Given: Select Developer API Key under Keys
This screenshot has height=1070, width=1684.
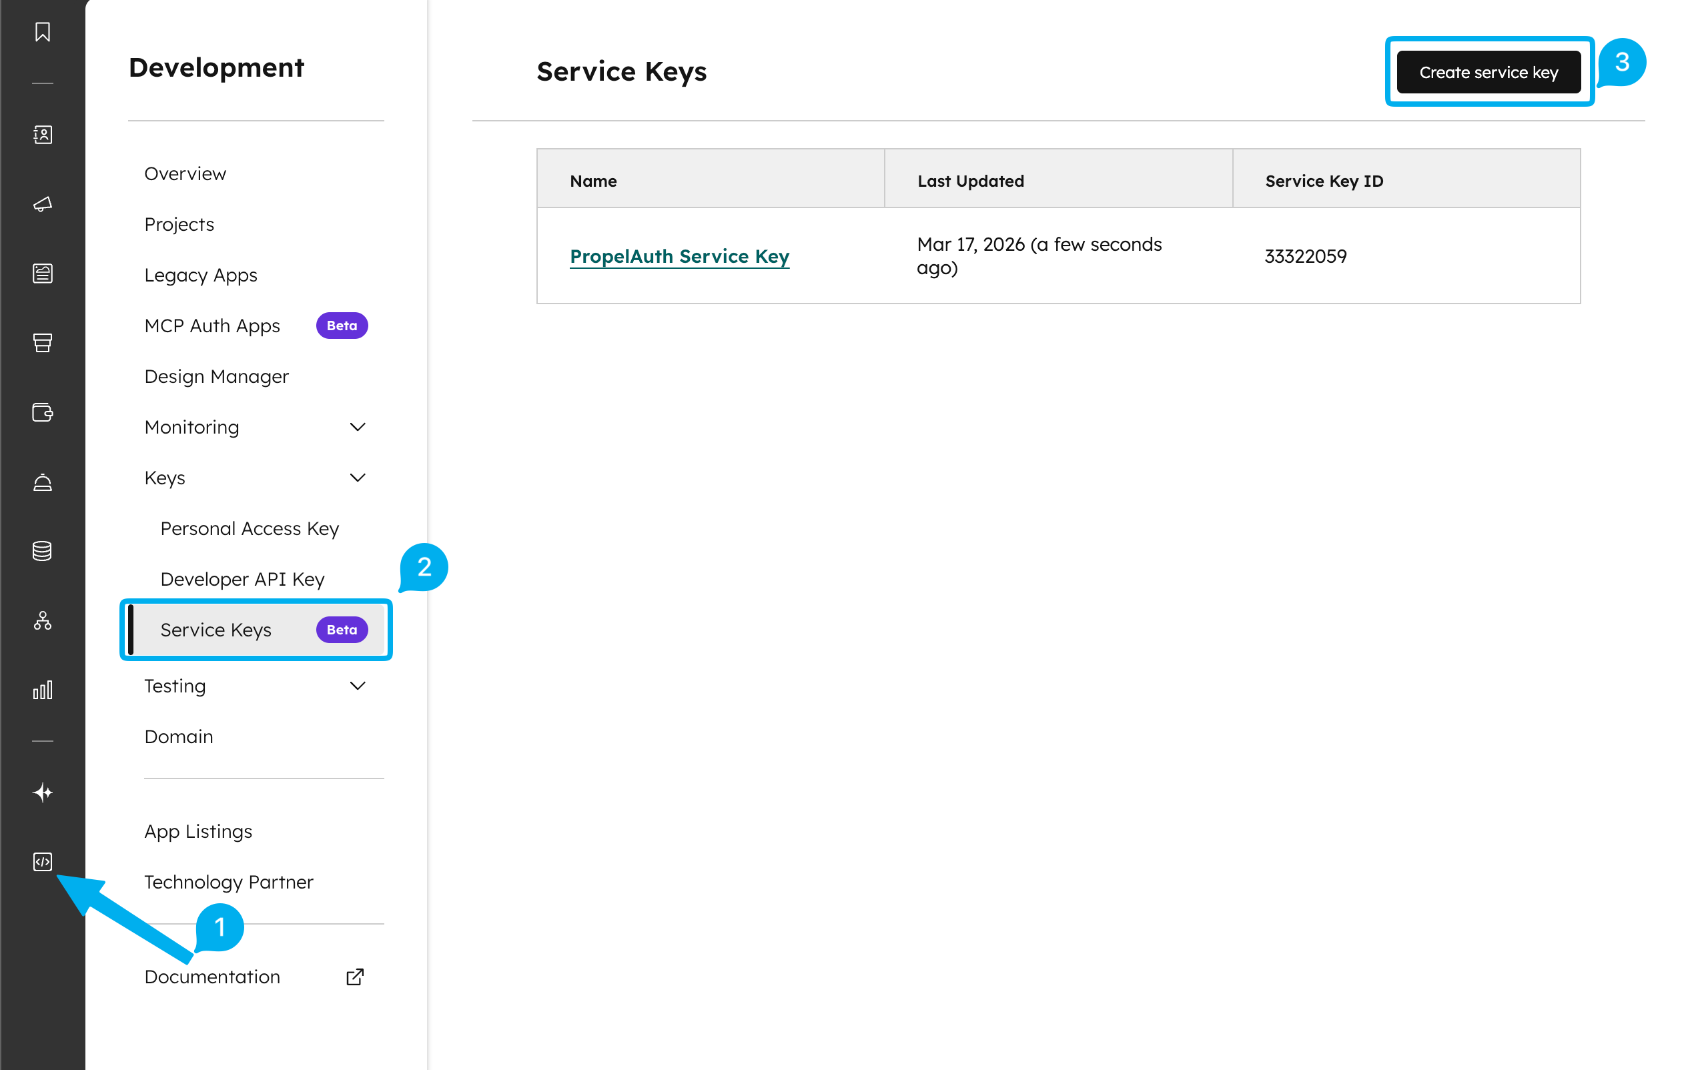Looking at the screenshot, I should point(242,578).
